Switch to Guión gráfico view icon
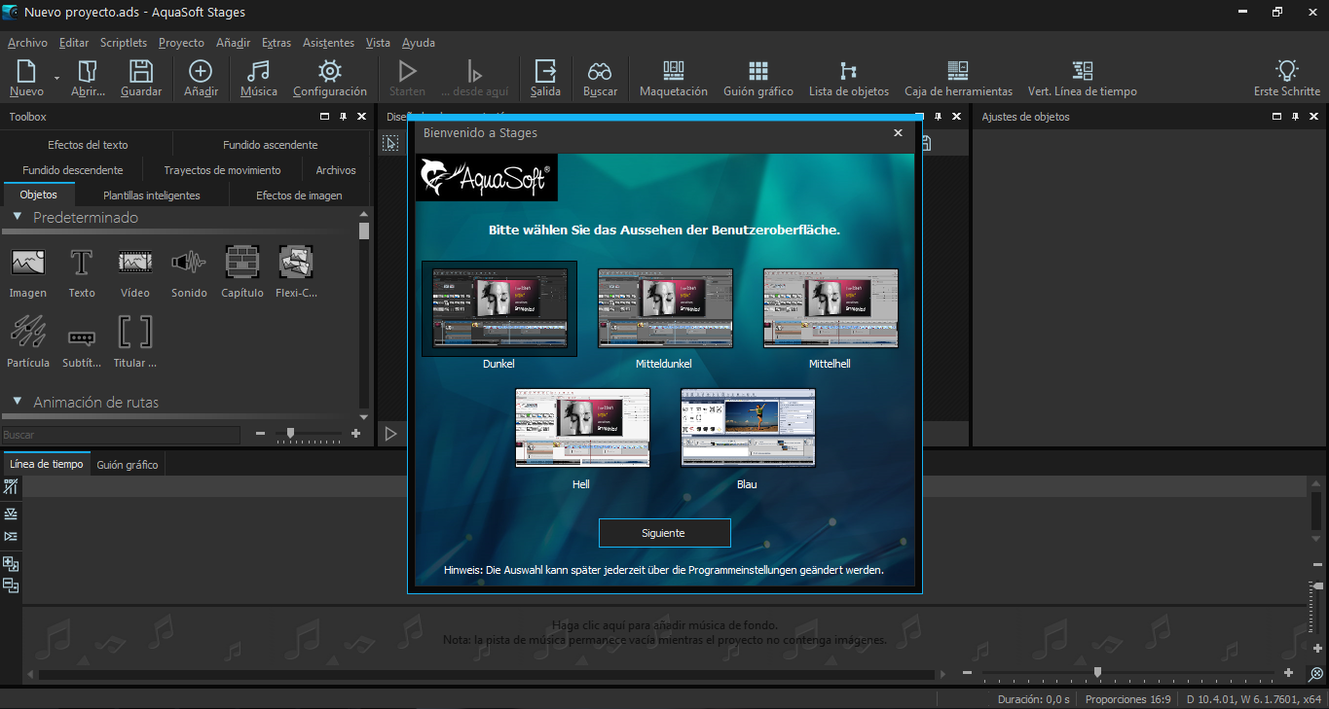Screen dimensions: 1329x709 coord(758,71)
